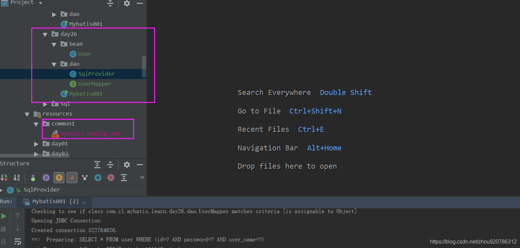Click 'Drop files here to open' text

287,166
